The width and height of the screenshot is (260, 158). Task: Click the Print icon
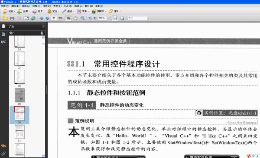[12, 18]
